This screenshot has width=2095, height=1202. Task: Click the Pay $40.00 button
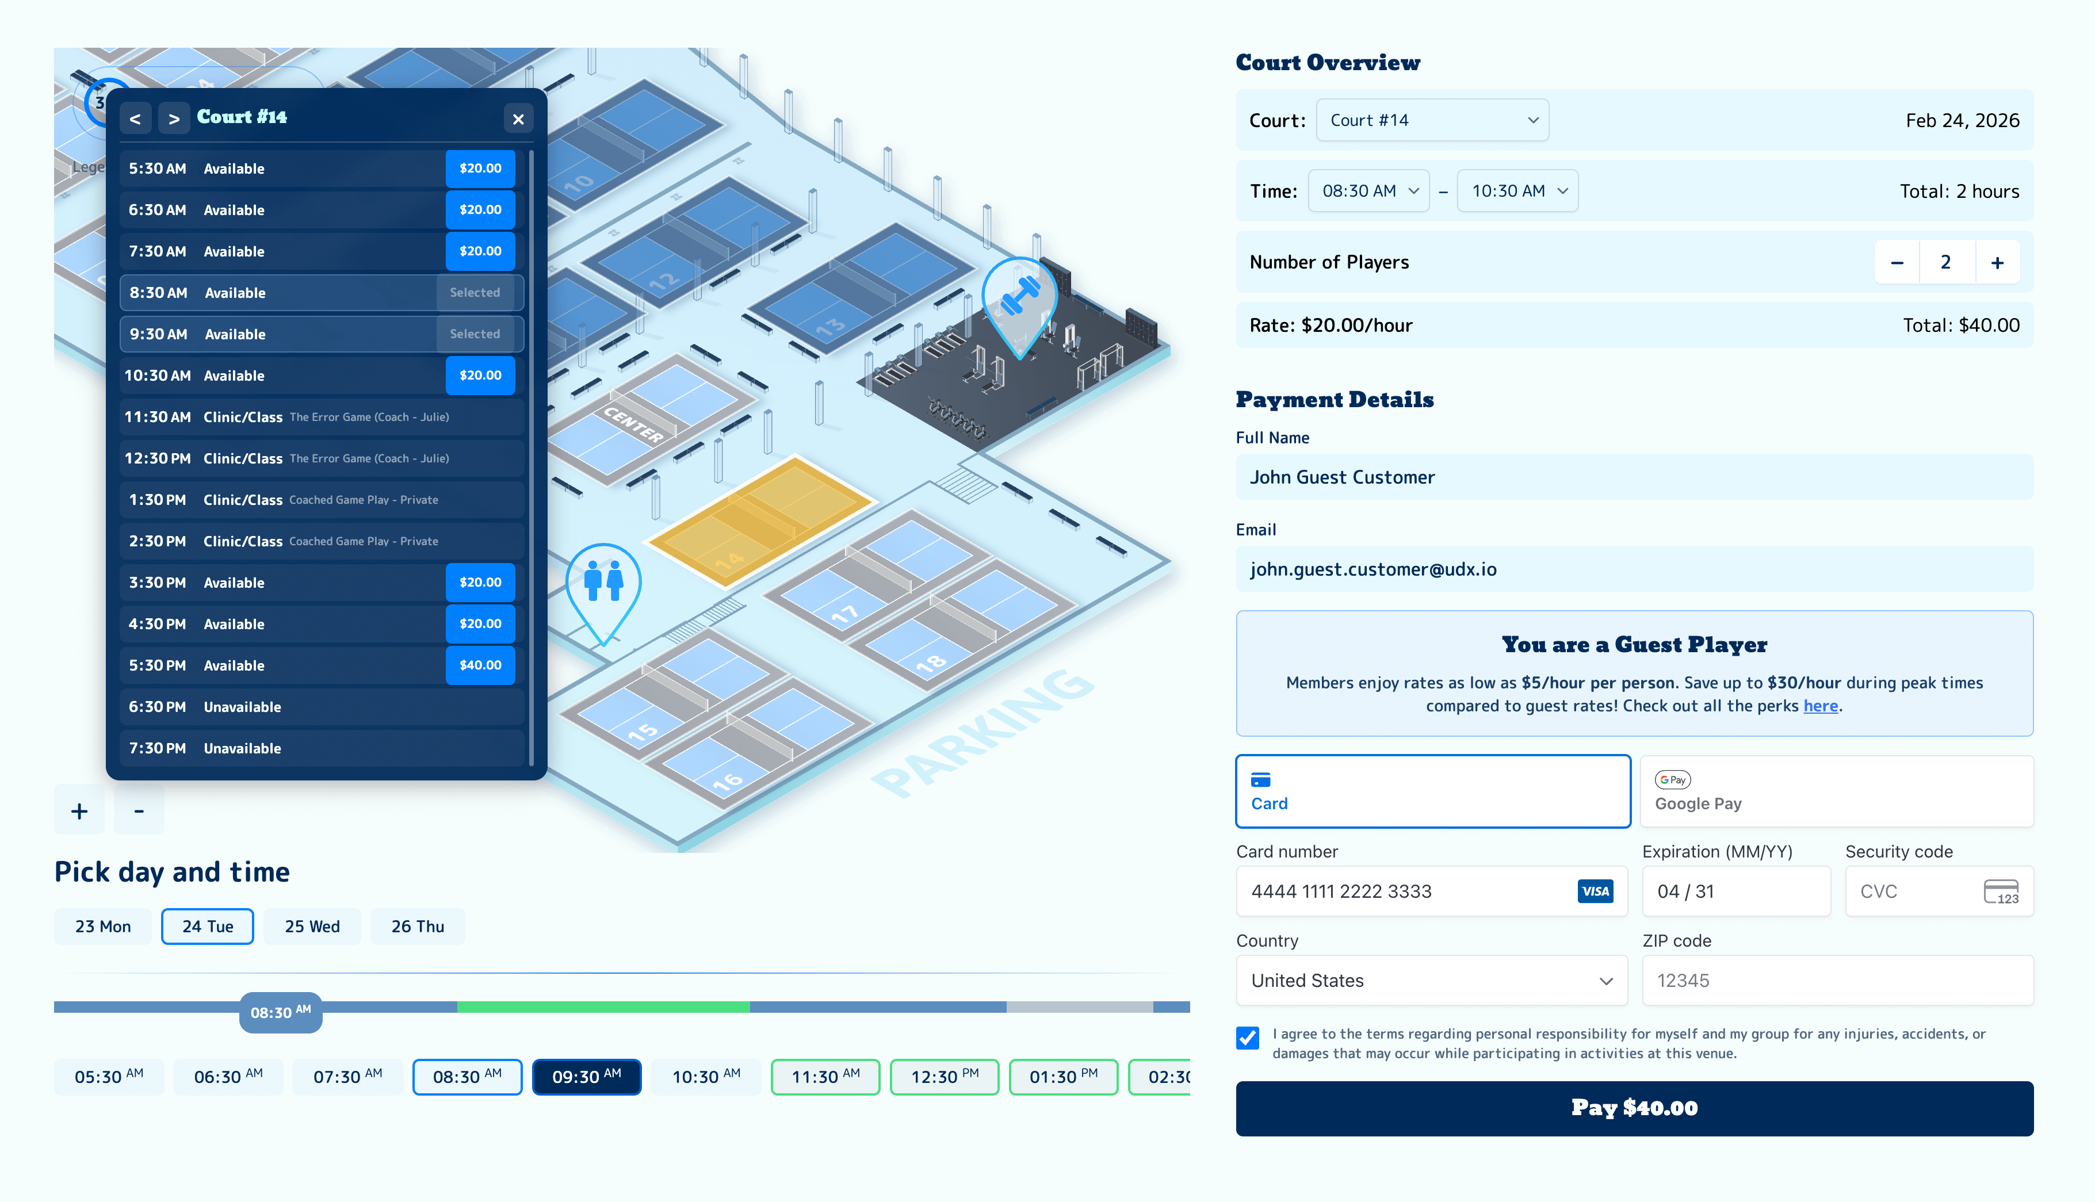[1634, 1108]
